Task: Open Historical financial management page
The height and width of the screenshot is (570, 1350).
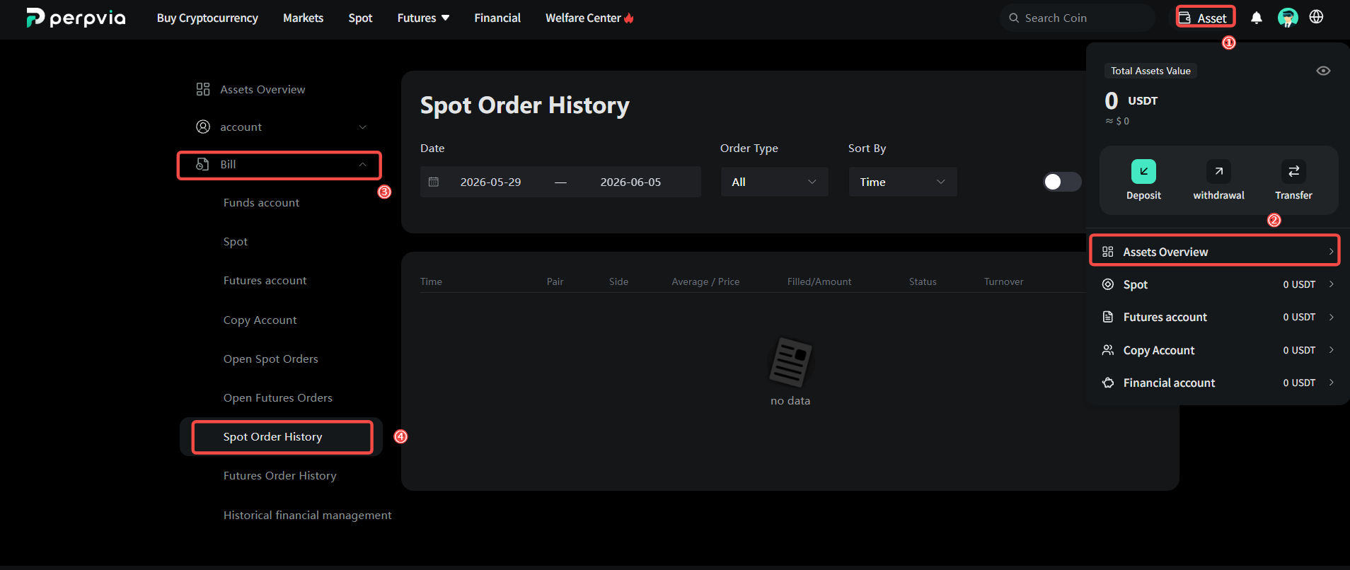Action: [307, 515]
